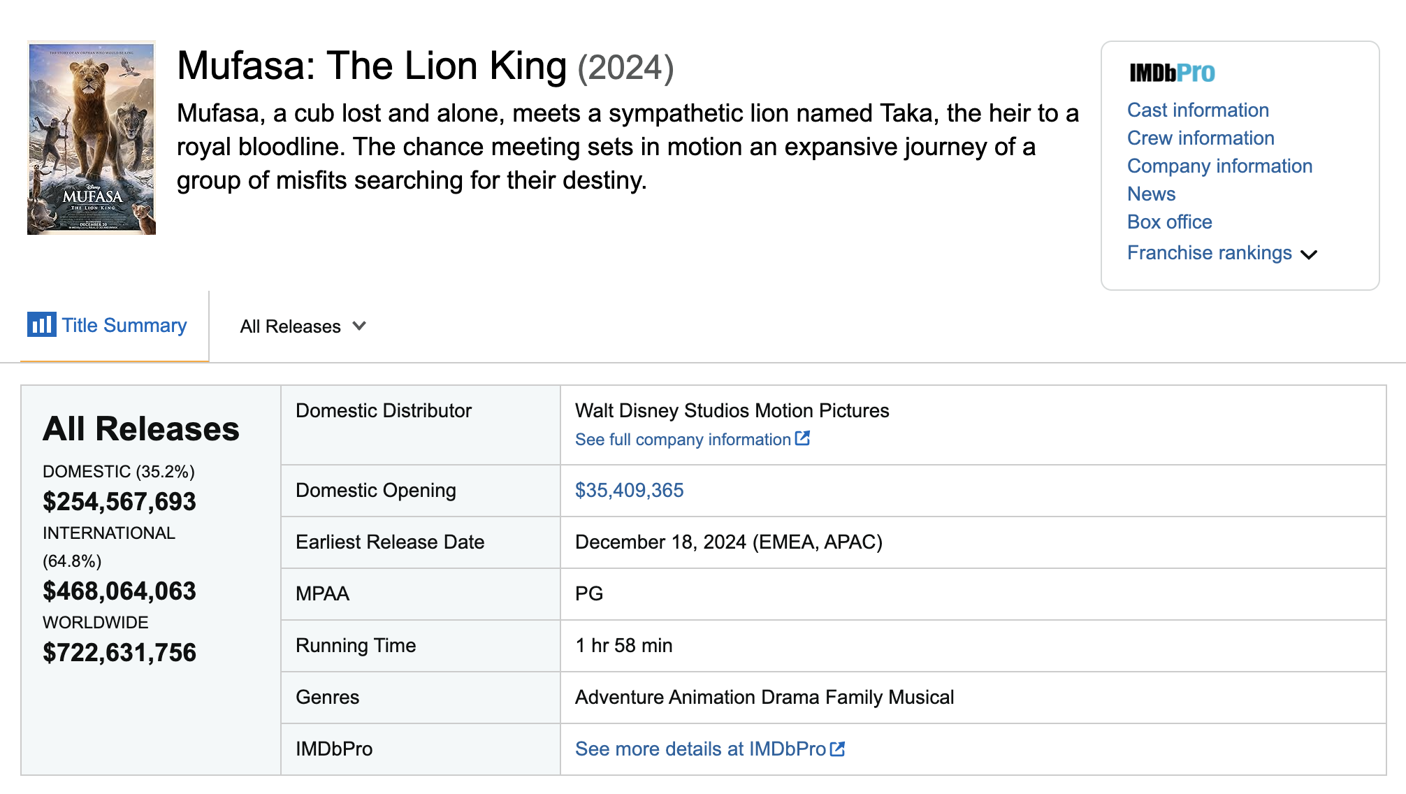Open Crew information link
The image size is (1406, 794).
(x=1201, y=138)
